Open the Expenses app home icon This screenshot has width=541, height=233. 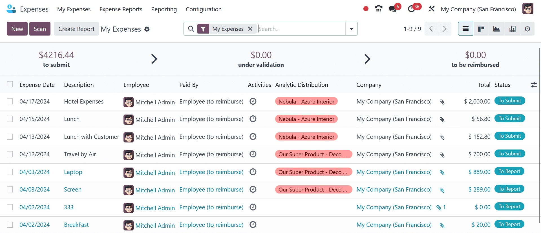click(11, 9)
